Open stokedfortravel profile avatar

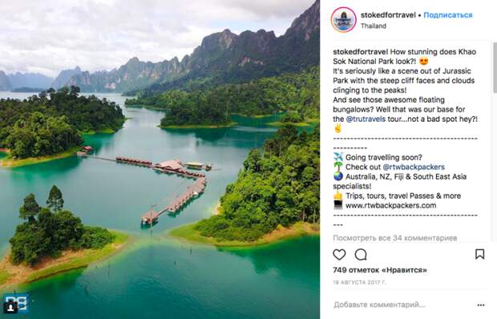click(x=344, y=20)
